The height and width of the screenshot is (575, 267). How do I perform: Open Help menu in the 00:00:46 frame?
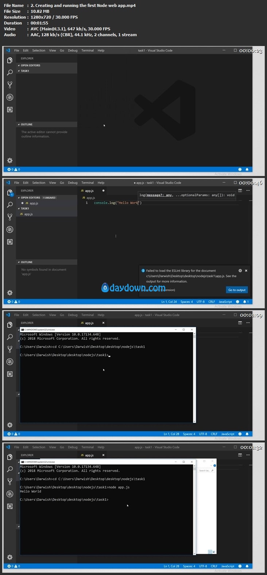pyautogui.click(x=101, y=183)
